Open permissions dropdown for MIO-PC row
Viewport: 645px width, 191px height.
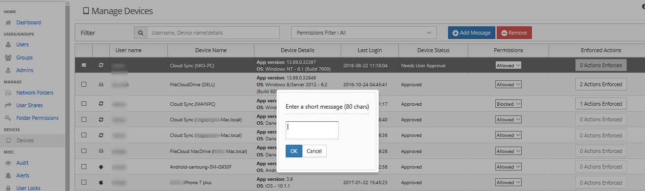tap(508, 65)
